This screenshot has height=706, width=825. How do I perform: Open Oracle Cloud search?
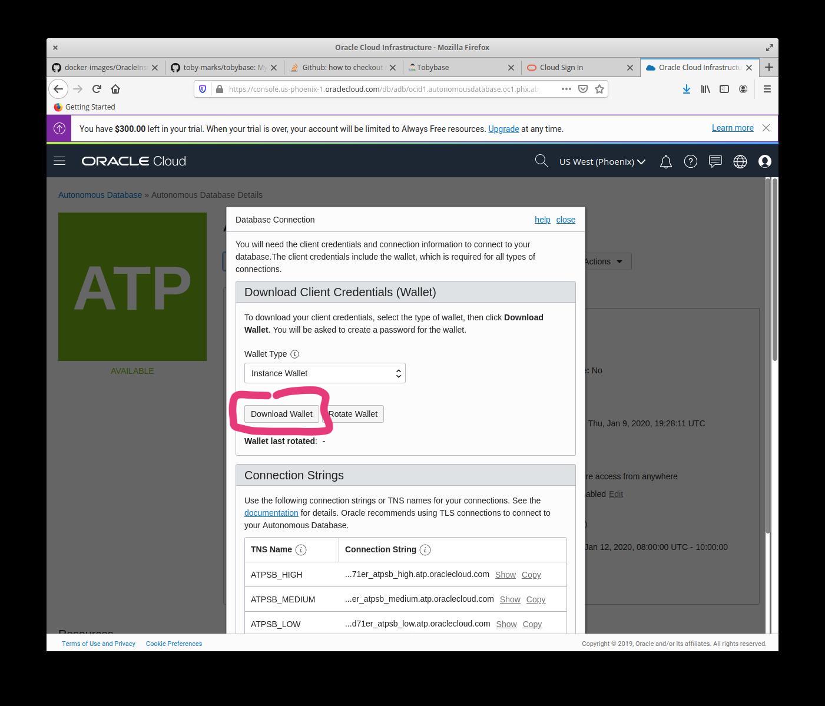click(x=541, y=161)
